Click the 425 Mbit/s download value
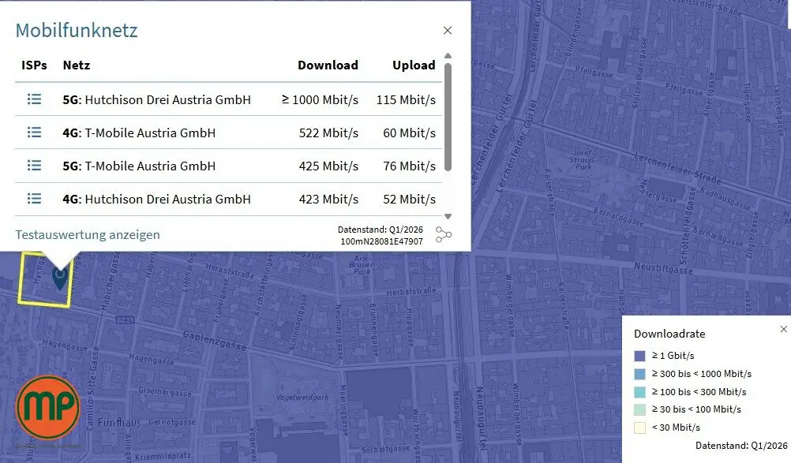 click(328, 166)
